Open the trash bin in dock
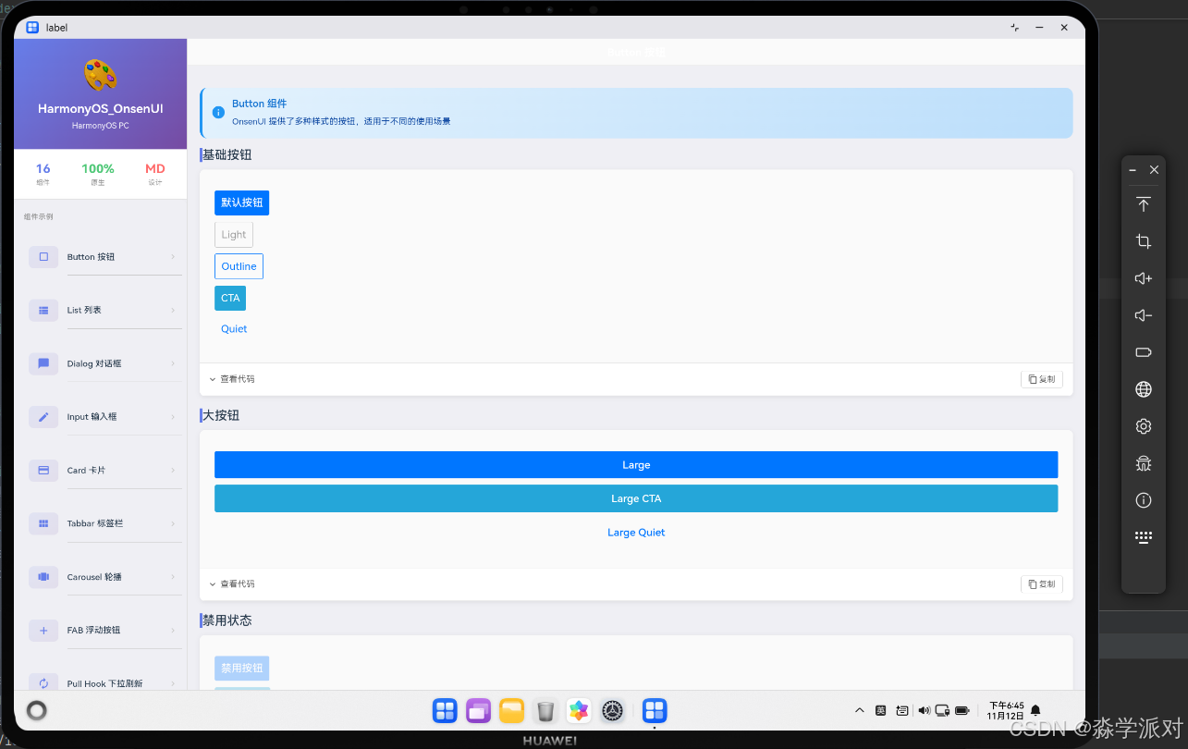Screen dimensions: 1188x749 (545, 710)
